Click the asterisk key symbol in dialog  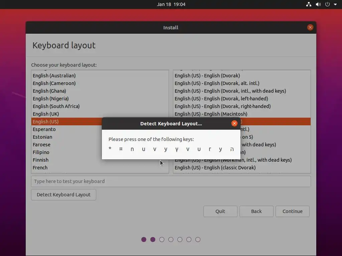point(110,148)
